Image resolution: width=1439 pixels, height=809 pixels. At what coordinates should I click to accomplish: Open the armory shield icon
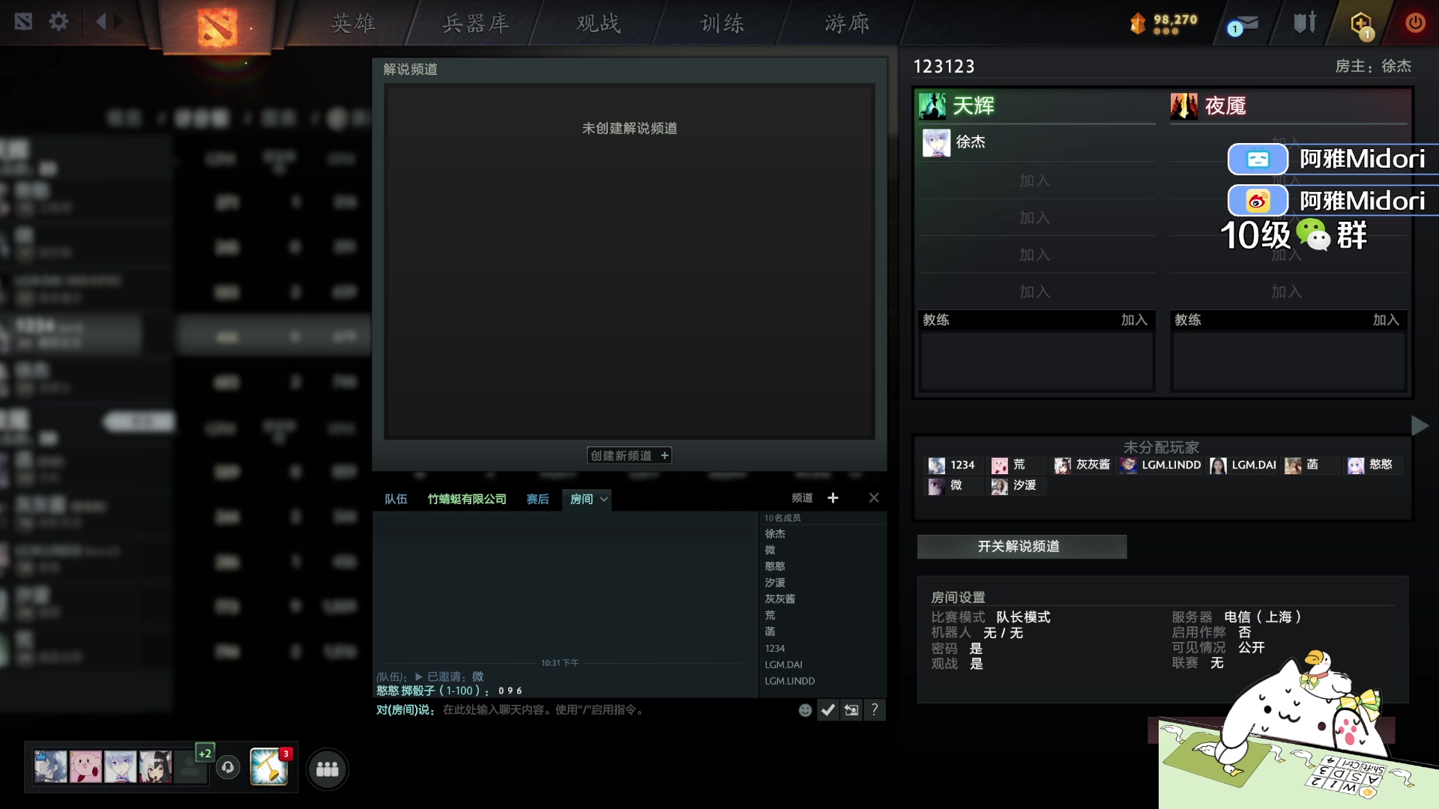1305,22
